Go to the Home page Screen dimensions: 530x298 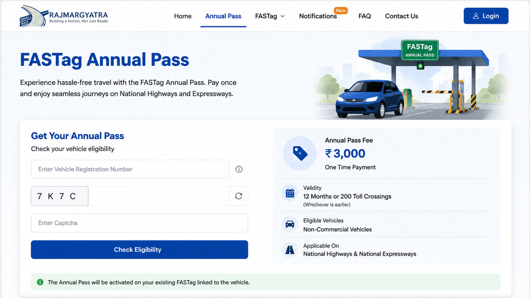tap(183, 16)
